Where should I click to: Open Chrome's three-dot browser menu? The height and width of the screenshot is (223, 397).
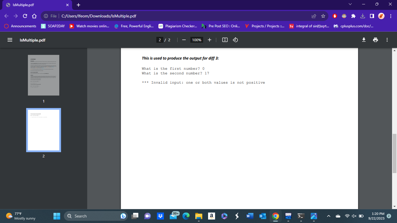point(391,16)
